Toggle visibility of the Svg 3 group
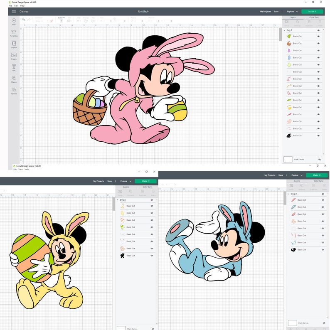This screenshot has width=330, height=330. click(x=152, y=200)
